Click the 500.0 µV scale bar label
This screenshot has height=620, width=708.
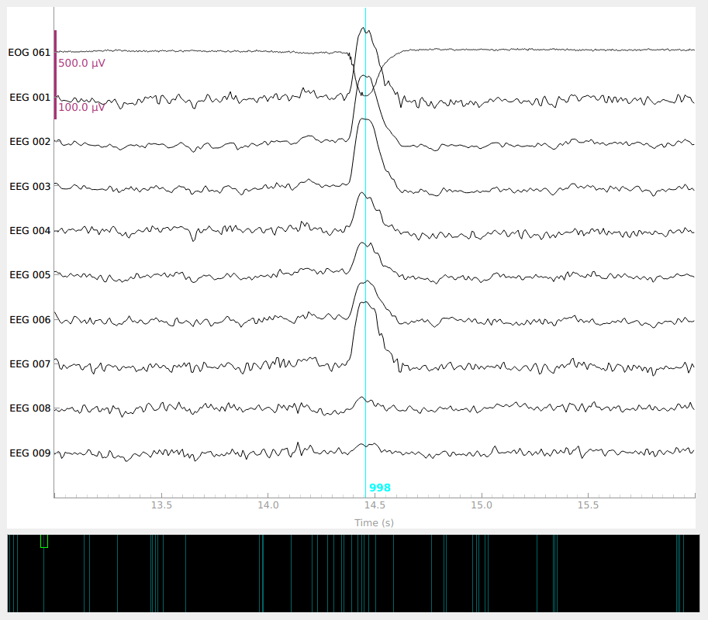point(81,63)
